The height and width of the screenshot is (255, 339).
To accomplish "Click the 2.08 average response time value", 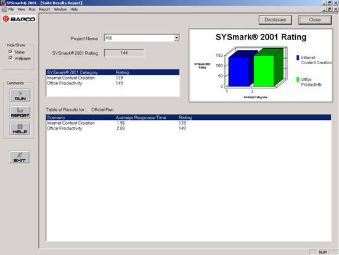I will pos(121,128).
